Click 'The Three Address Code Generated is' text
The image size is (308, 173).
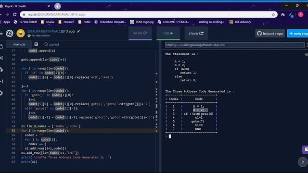click(x=200, y=91)
